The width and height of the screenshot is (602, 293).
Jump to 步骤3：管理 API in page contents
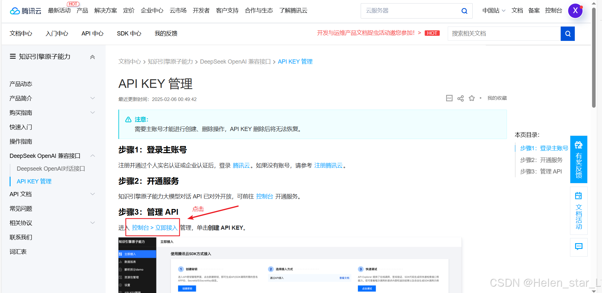click(x=541, y=172)
